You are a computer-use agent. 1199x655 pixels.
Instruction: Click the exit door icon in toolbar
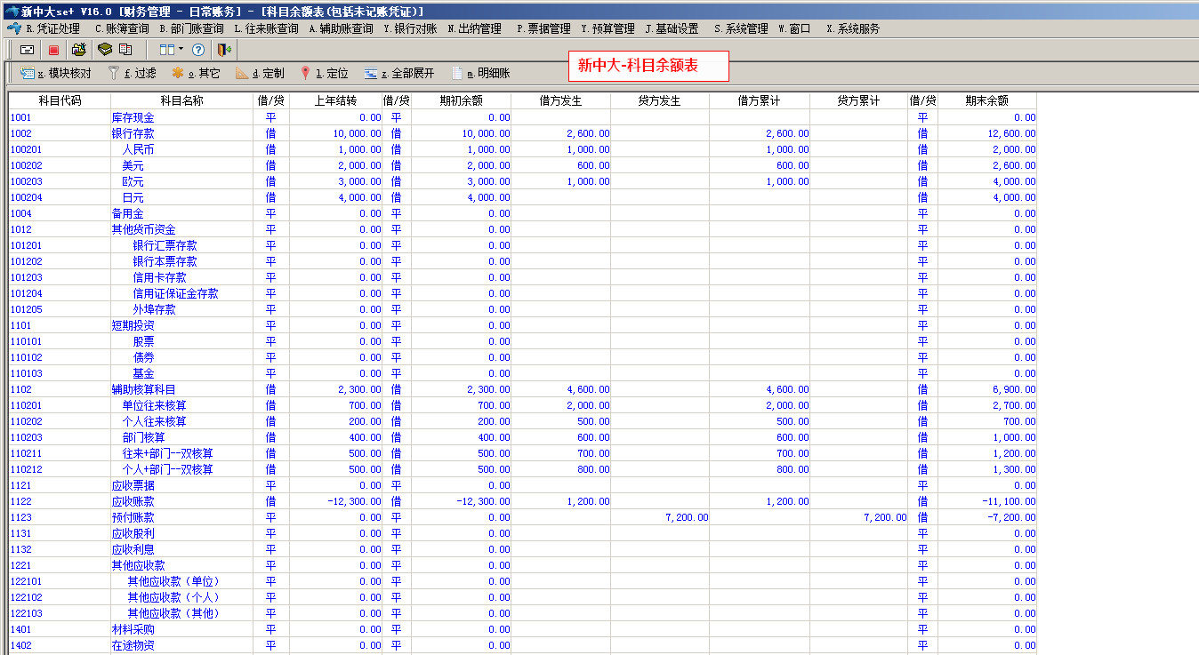[224, 50]
